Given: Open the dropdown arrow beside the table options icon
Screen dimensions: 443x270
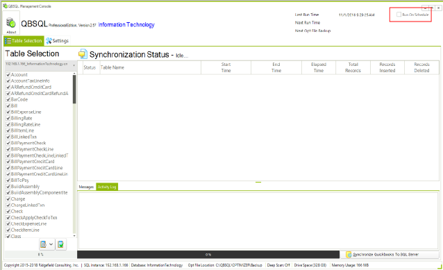Looking at the screenshot, I should [51, 244].
